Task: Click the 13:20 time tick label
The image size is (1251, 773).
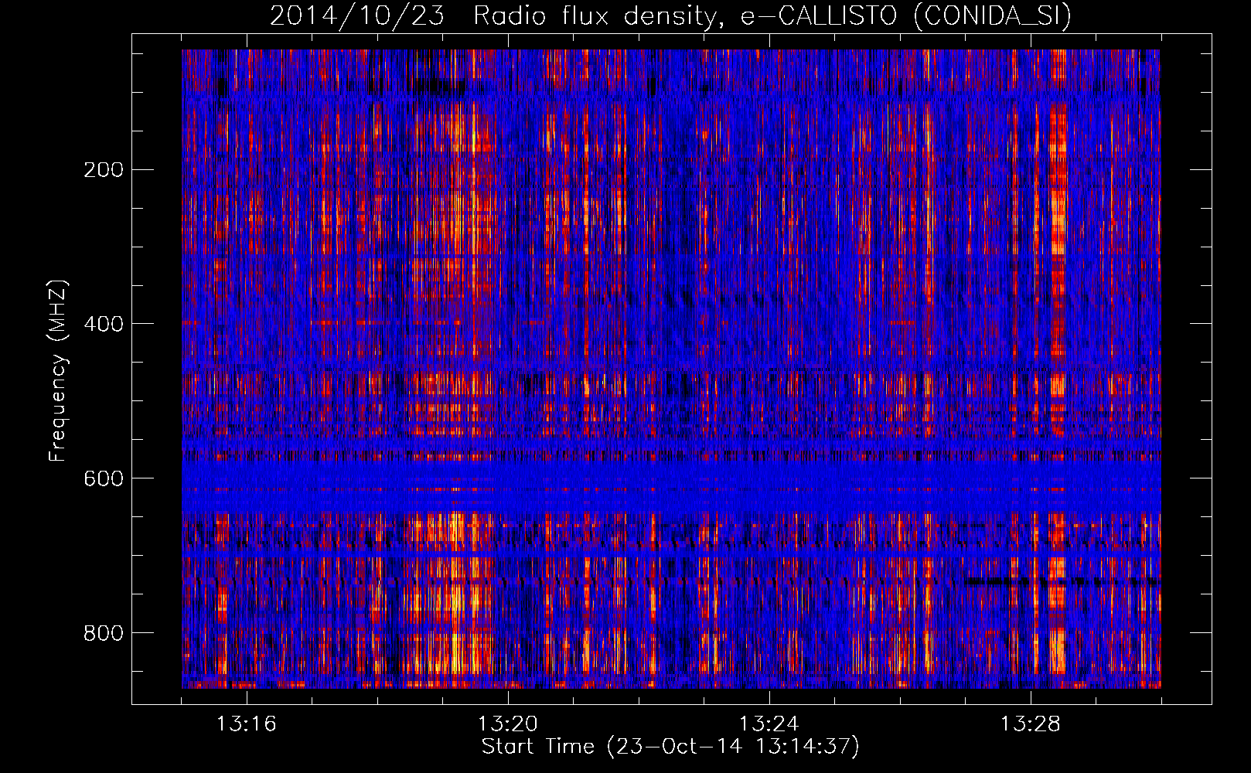Action: 508,724
